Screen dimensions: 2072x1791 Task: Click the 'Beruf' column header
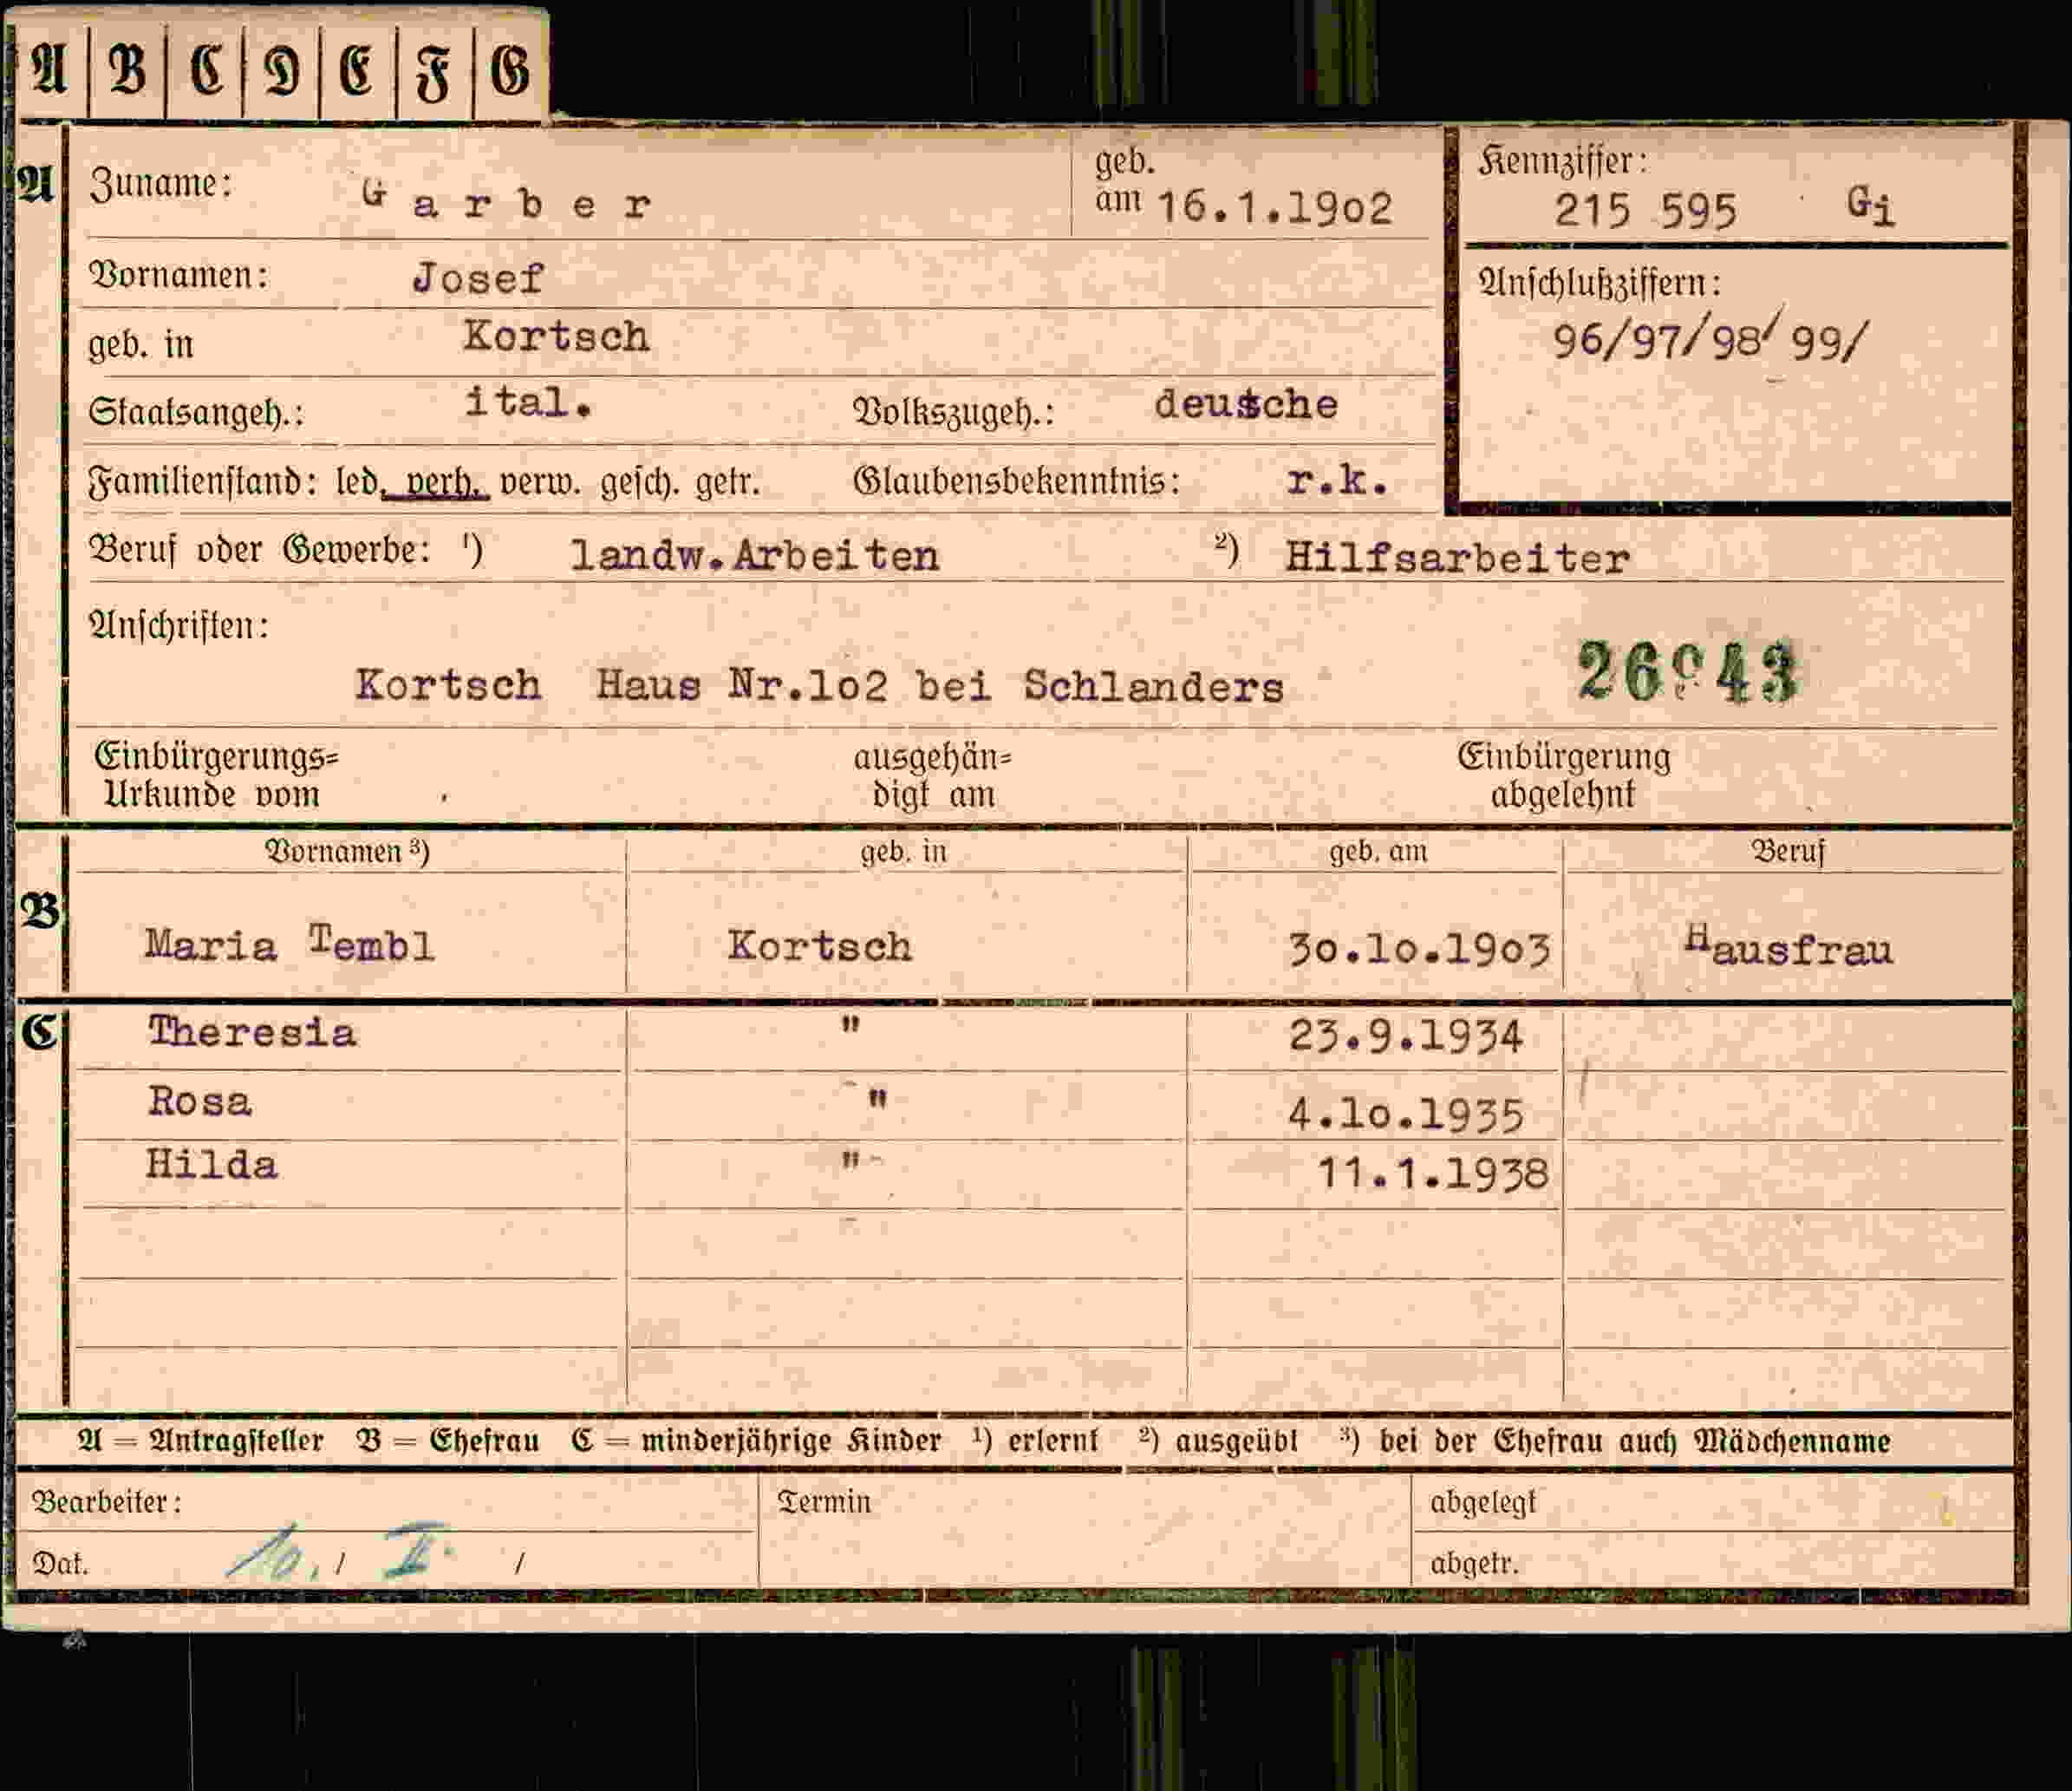click(1788, 852)
